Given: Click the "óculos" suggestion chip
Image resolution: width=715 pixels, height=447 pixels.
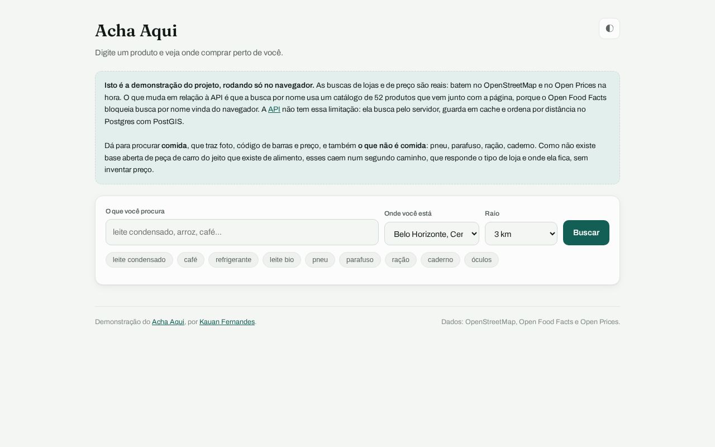Looking at the screenshot, I should [x=482, y=260].
